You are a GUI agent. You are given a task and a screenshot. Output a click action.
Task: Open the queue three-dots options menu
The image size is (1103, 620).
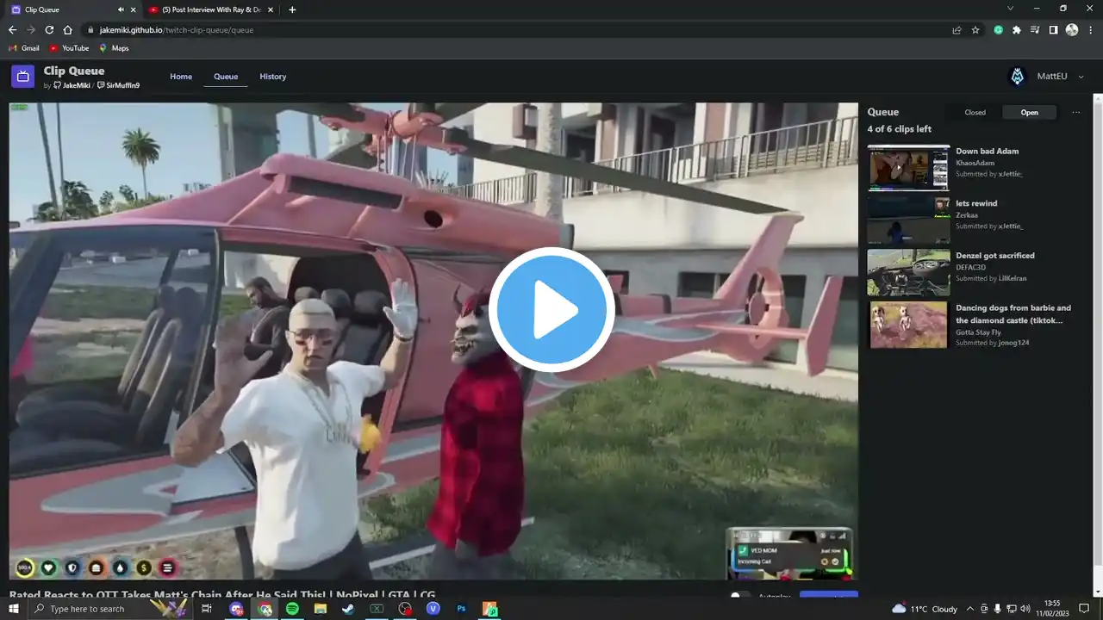coord(1075,112)
